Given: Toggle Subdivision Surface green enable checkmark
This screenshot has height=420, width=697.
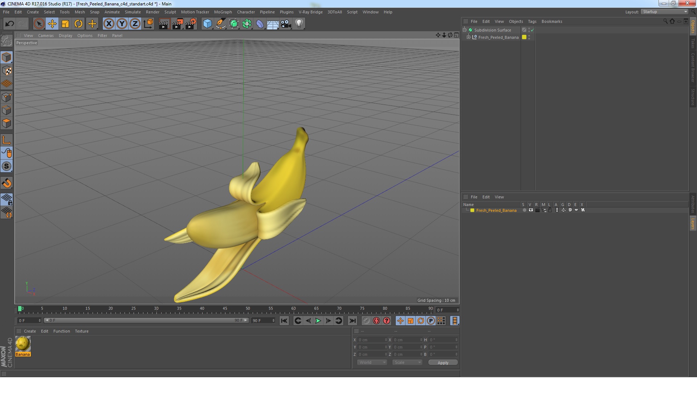Looking at the screenshot, I should click(533, 30).
